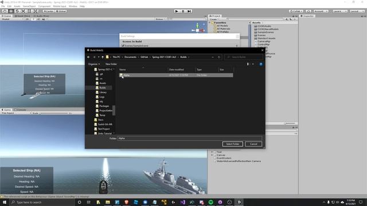This screenshot has width=367, height=206.
Task: Toggle Center pivot mode
Action: click(48, 11)
